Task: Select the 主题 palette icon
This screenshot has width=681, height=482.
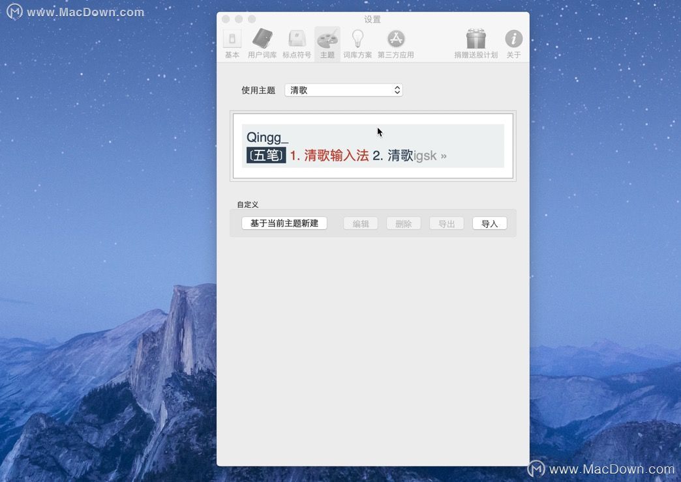Action: click(x=327, y=44)
